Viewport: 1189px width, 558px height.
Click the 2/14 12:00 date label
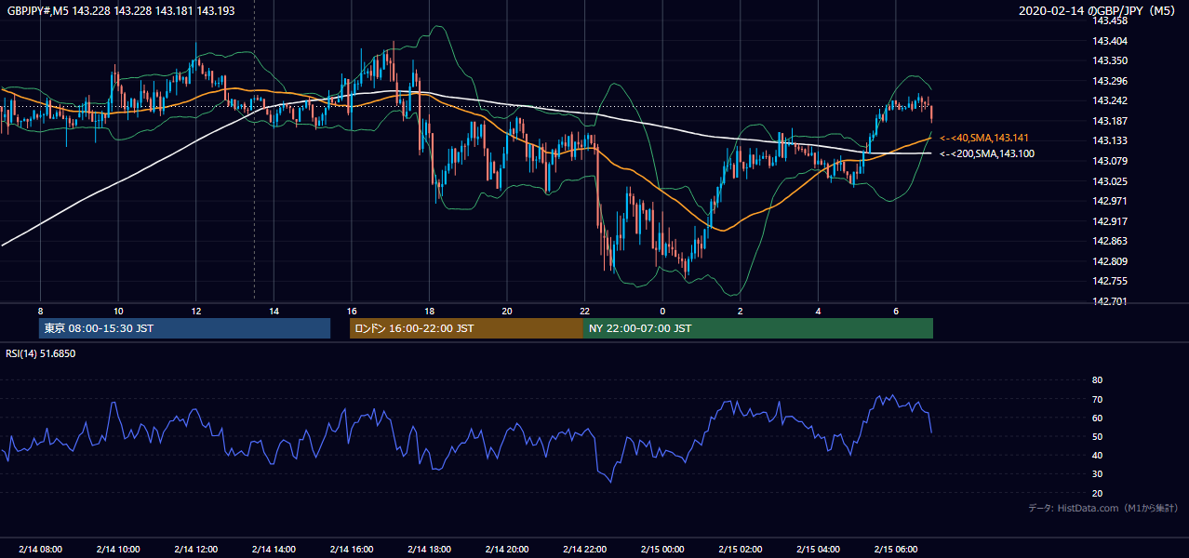(x=195, y=550)
